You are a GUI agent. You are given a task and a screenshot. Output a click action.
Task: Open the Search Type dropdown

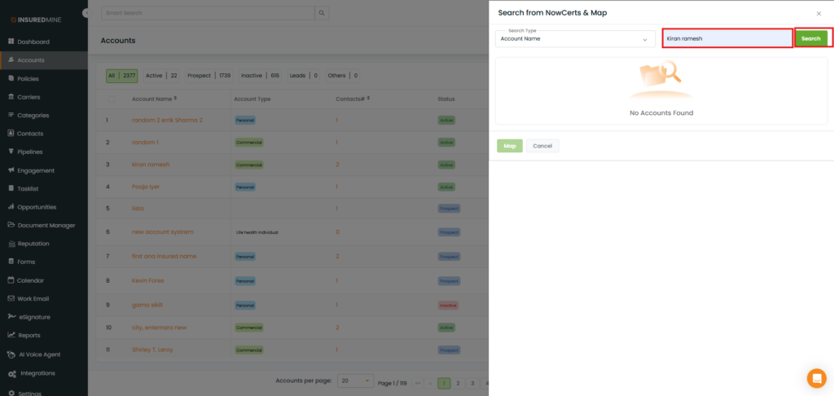pyautogui.click(x=575, y=39)
